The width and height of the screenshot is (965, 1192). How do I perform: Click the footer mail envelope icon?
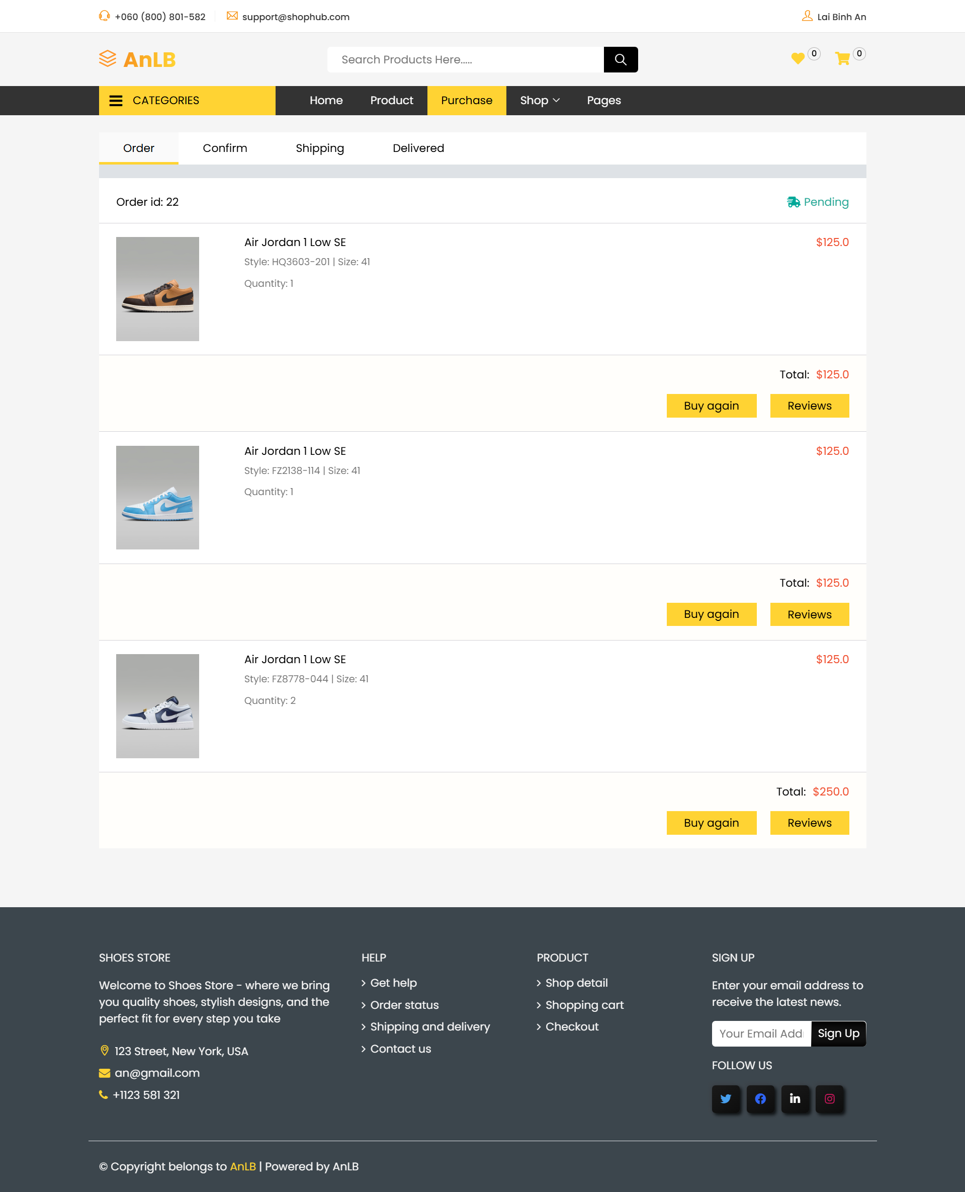point(104,1073)
